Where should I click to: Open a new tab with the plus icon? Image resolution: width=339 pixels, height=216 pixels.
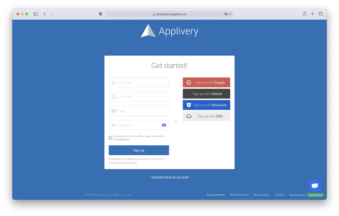click(x=313, y=14)
